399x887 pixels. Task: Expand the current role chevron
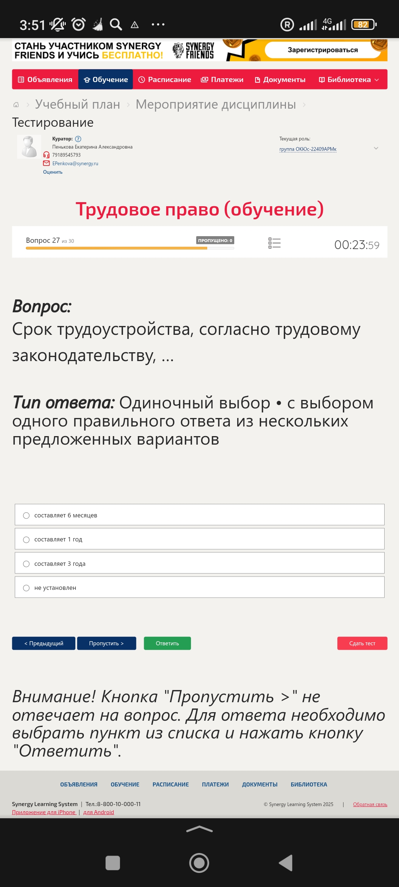tap(376, 148)
